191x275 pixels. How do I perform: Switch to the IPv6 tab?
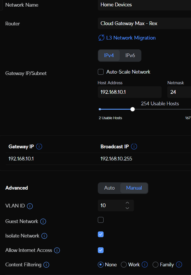point(130,55)
